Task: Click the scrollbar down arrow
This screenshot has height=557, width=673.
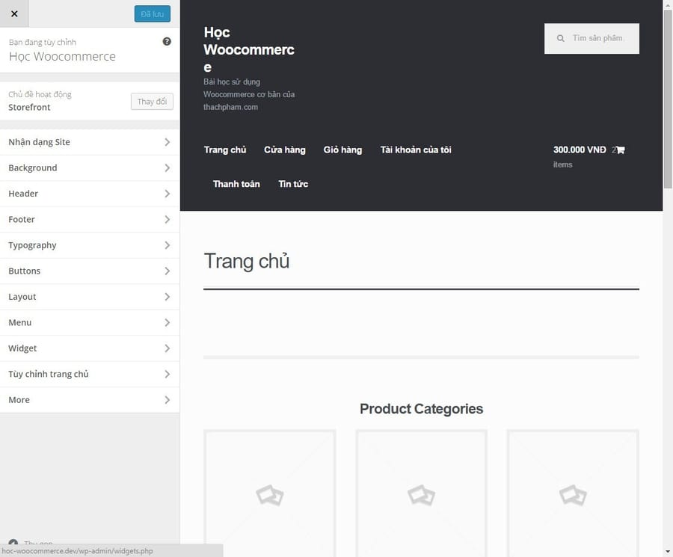Action: 668,552
